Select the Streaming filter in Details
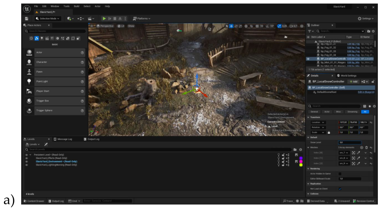 [352, 112]
